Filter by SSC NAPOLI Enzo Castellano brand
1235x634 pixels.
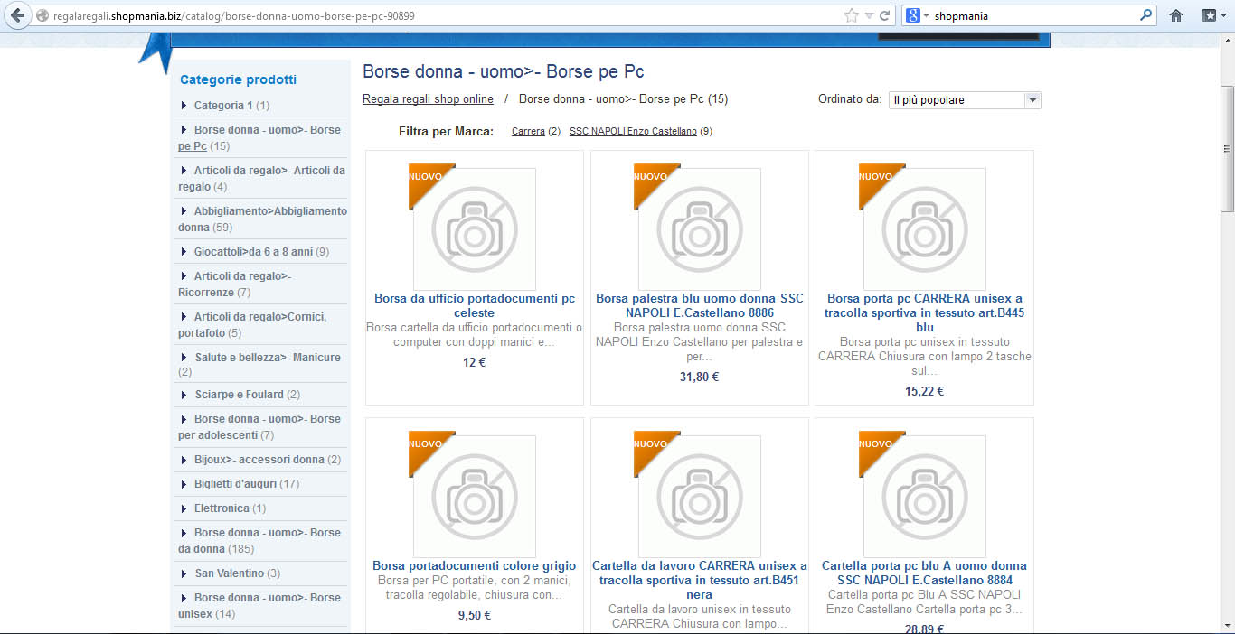pyautogui.click(x=633, y=132)
